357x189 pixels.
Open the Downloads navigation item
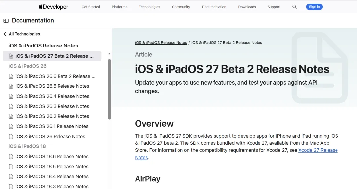pos(247,7)
